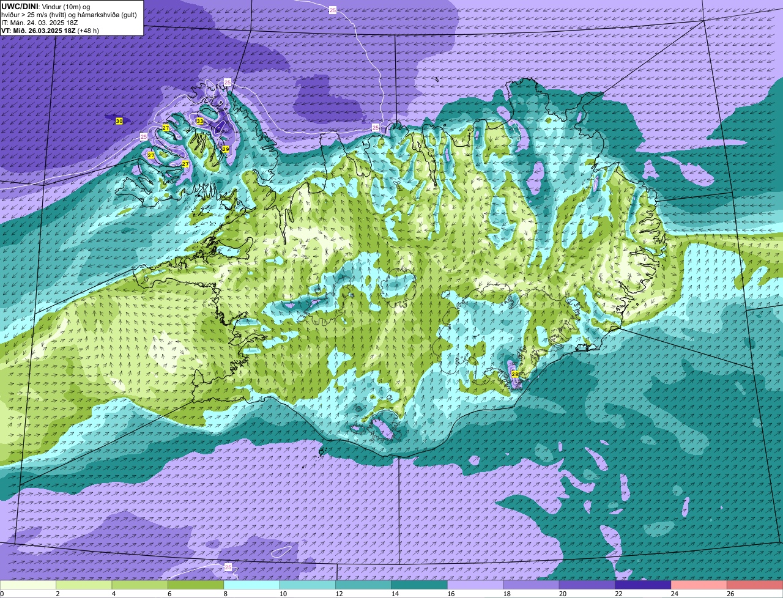This screenshot has height=598, width=783.
Task: Click the yellow gust label 28
Action: click(514, 374)
